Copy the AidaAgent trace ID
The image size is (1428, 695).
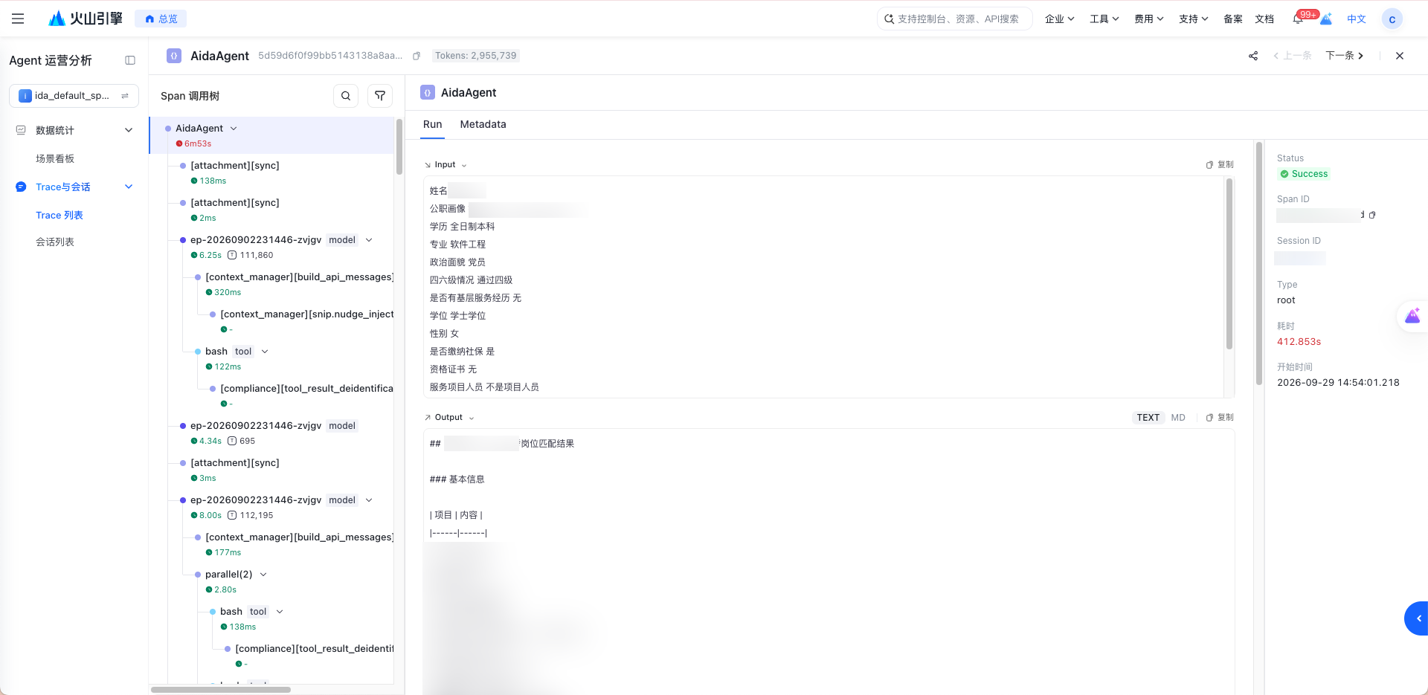click(416, 56)
